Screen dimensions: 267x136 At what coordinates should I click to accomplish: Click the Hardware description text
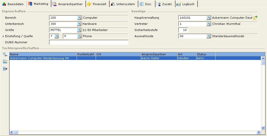coord(90,24)
